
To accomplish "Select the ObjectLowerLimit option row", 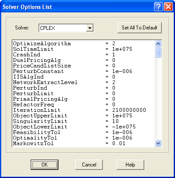I will (x=84, y=127).
